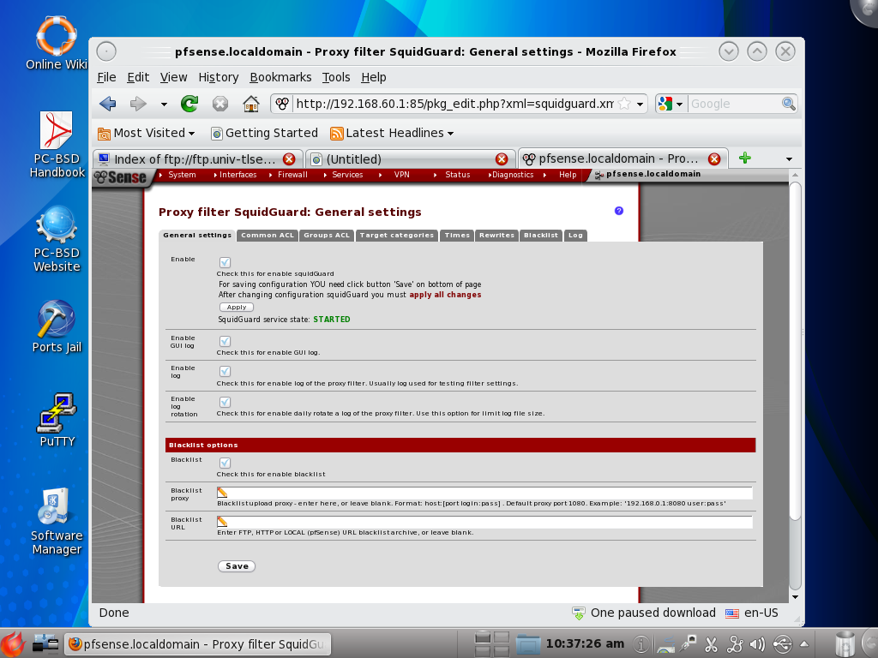The width and height of the screenshot is (878, 658).
Task: Switch to the Blacklist tab
Action: click(541, 236)
